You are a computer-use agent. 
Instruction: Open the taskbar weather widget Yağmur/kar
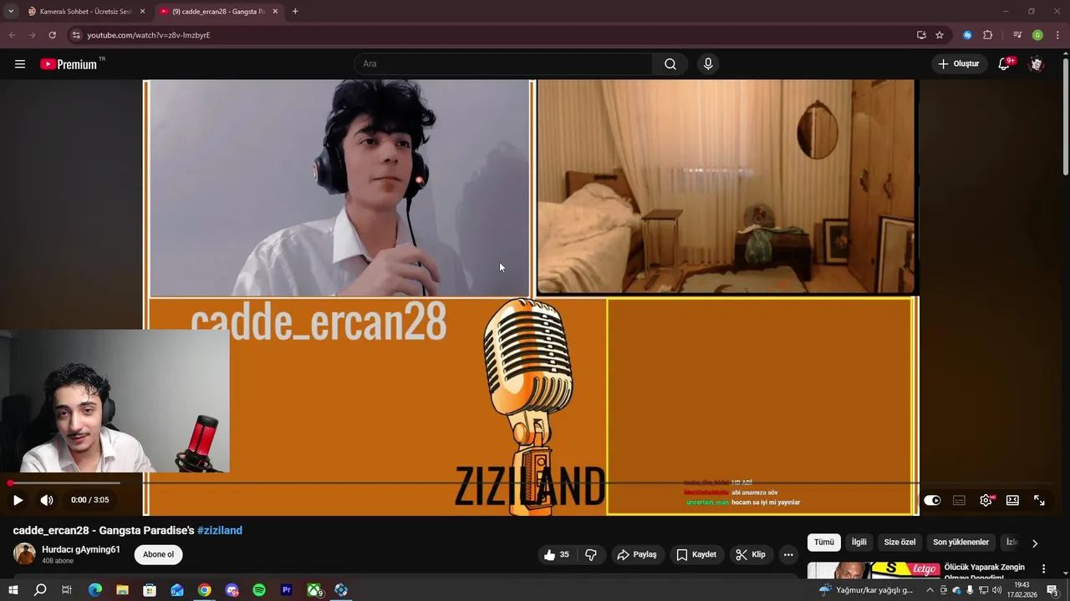pos(866,590)
